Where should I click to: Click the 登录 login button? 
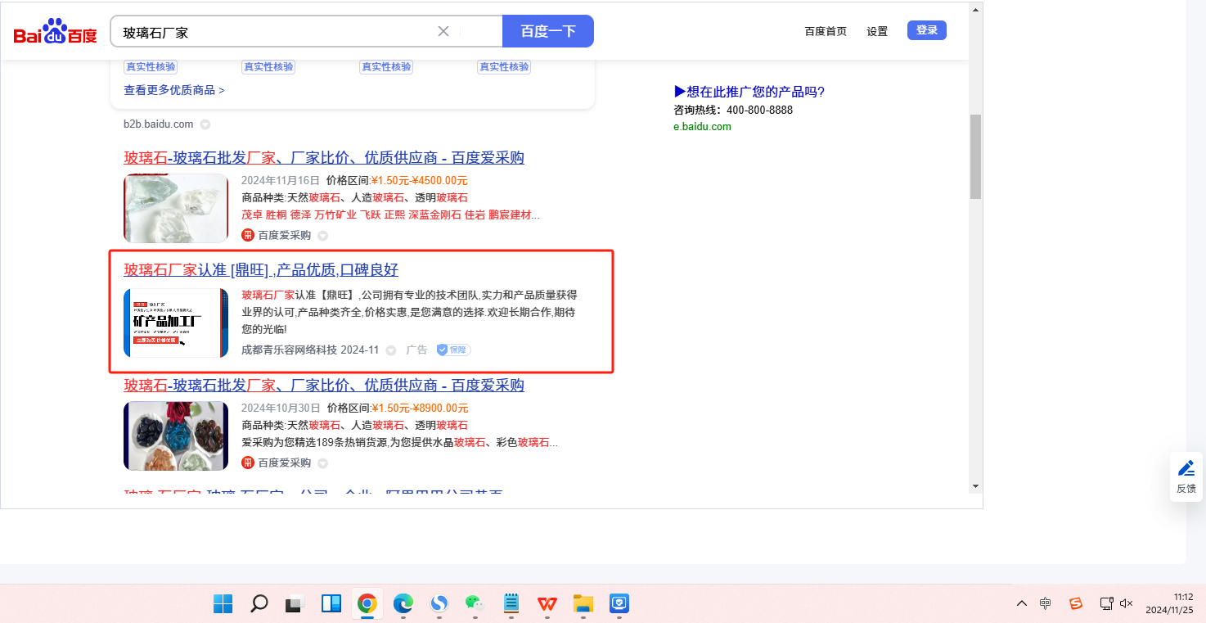[926, 30]
